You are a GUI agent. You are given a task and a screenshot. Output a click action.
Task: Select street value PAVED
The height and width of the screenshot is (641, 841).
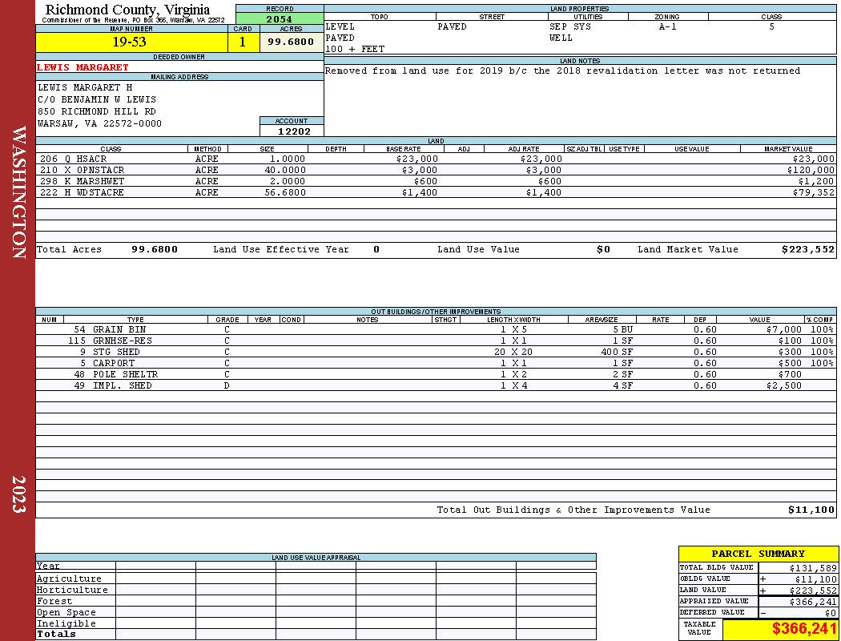point(452,26)
